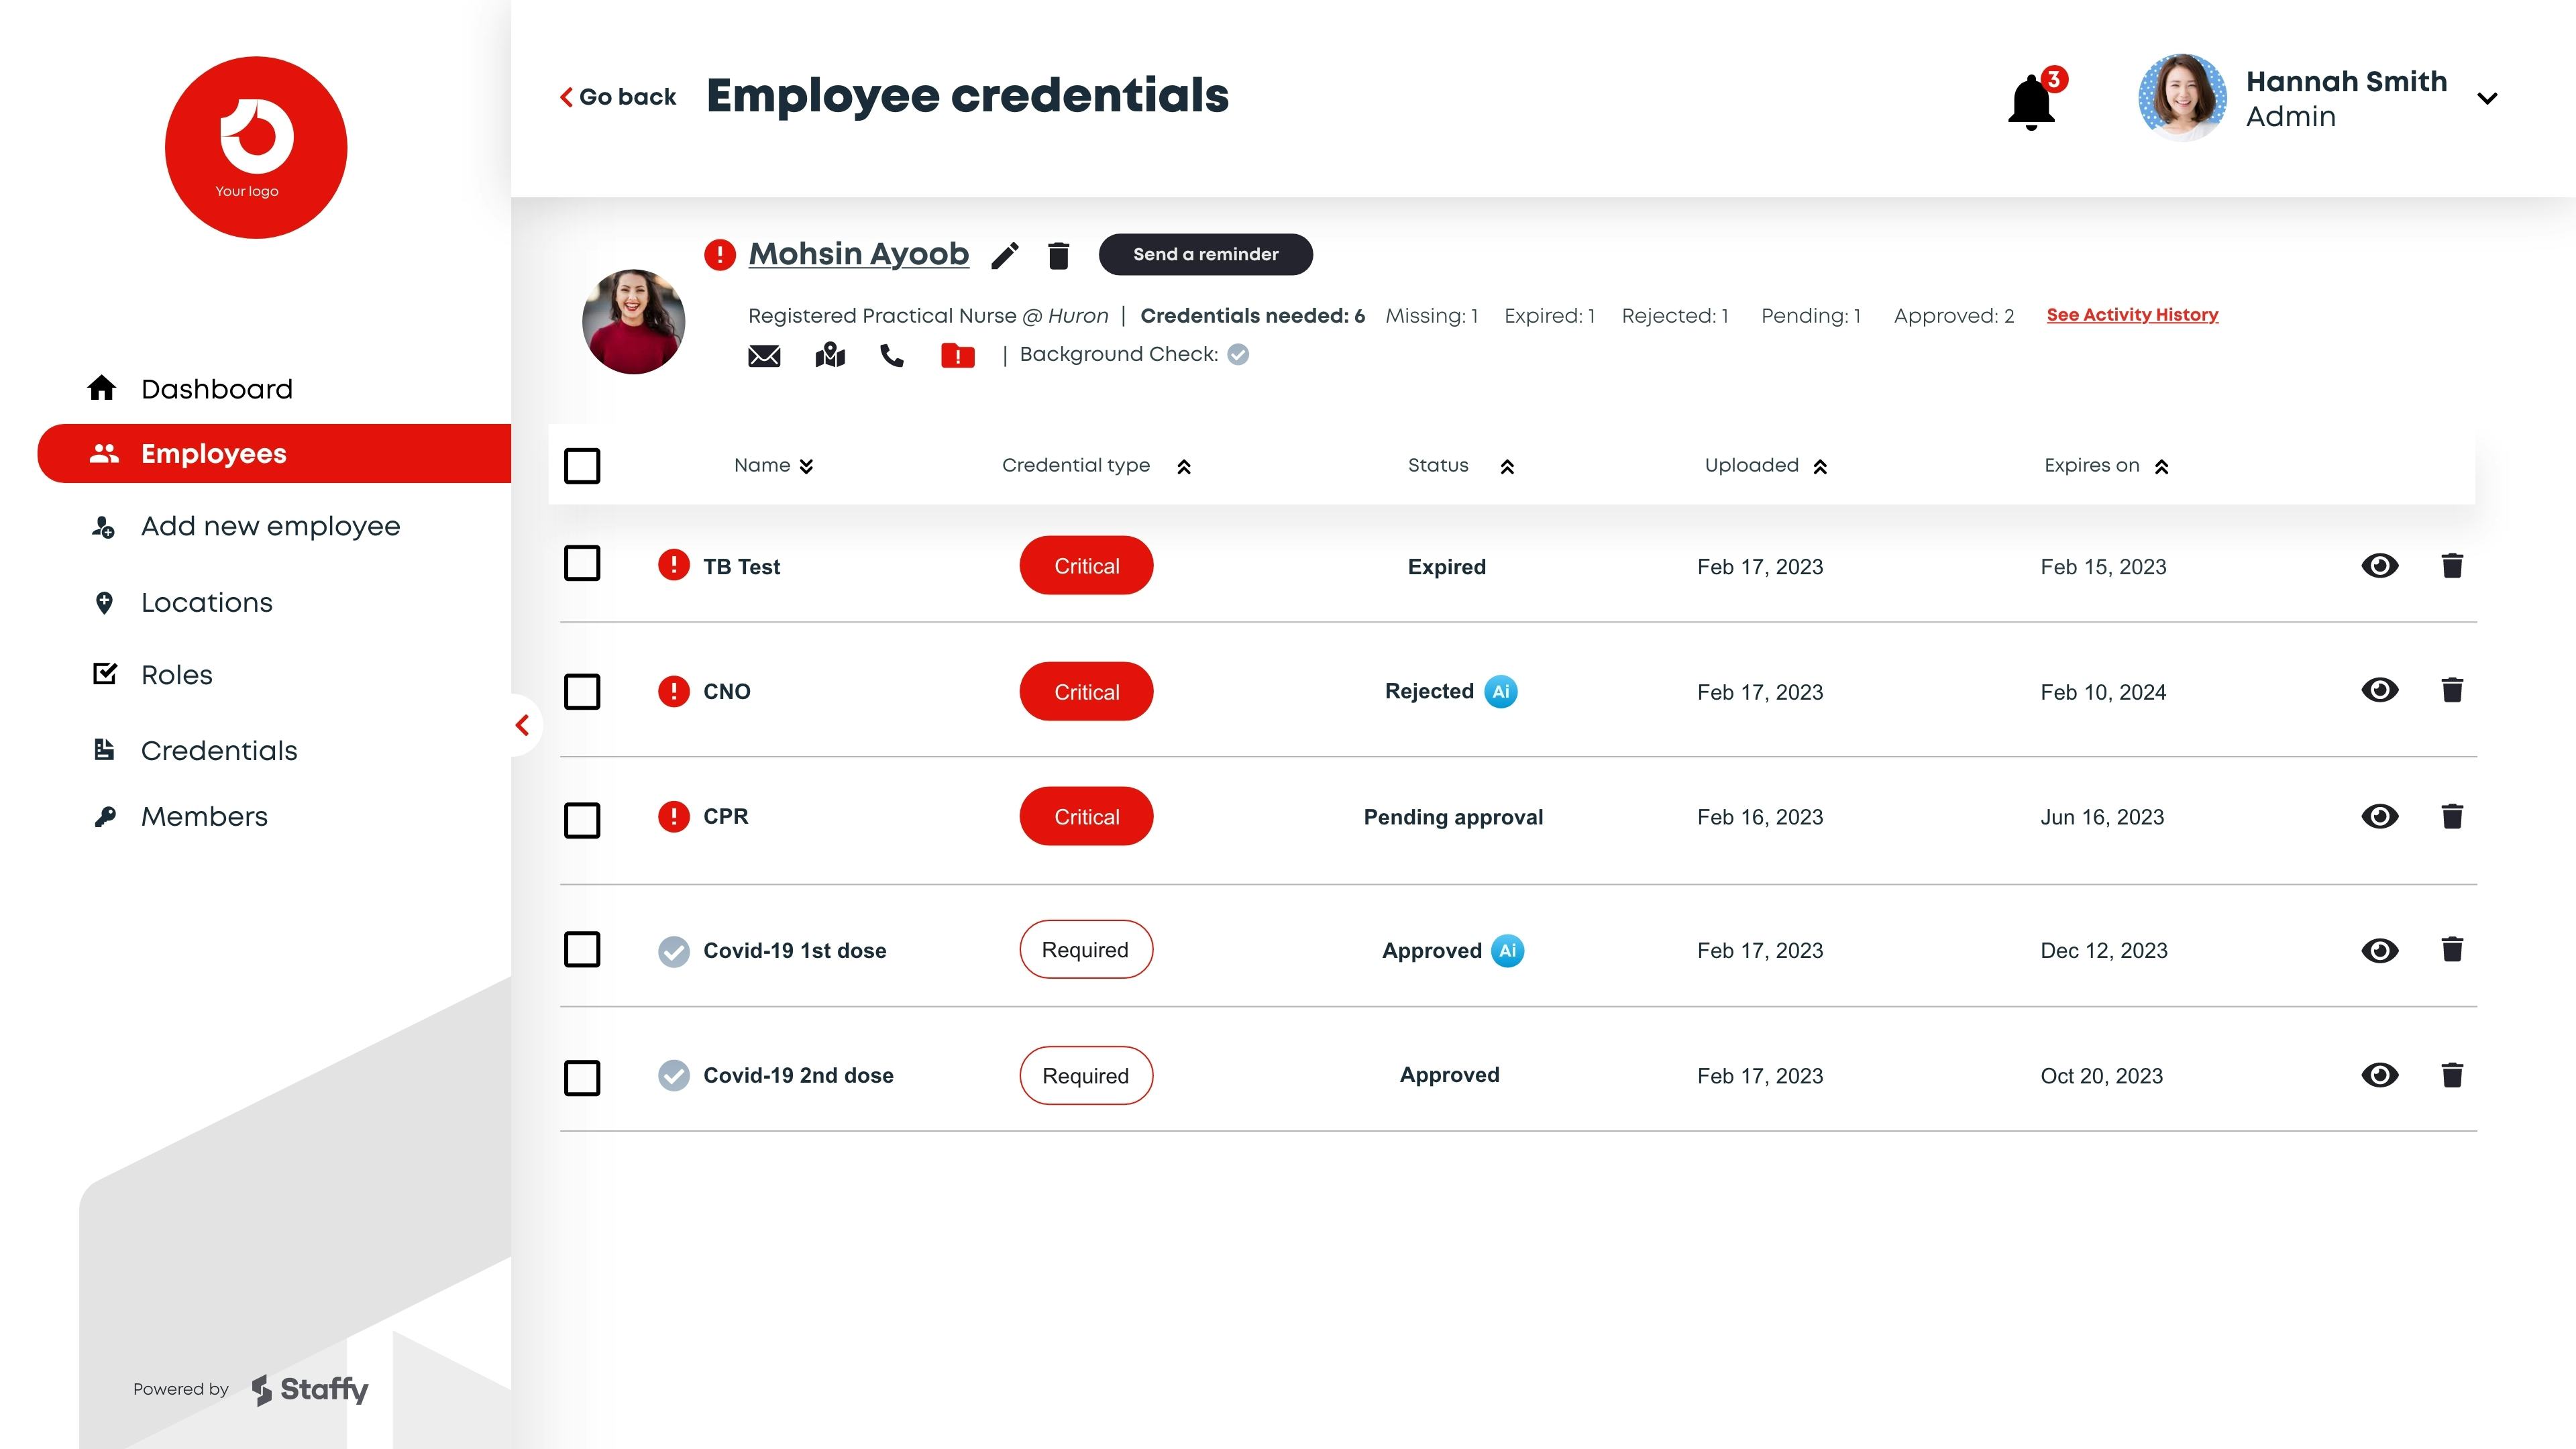This screenshot has width=2576, height=1449.
Task: Select the Locations pin icon in the sidebar
Action: point(105,602)
